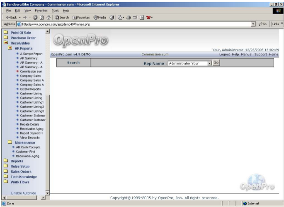Click the page icon in Address bar
Viewport: 284px width, 207px height.
coord(19,24)
